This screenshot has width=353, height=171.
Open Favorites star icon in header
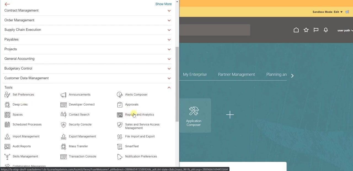(x=306, y=30)
